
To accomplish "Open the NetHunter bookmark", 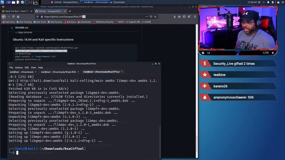I will click(x=84, y=22).
